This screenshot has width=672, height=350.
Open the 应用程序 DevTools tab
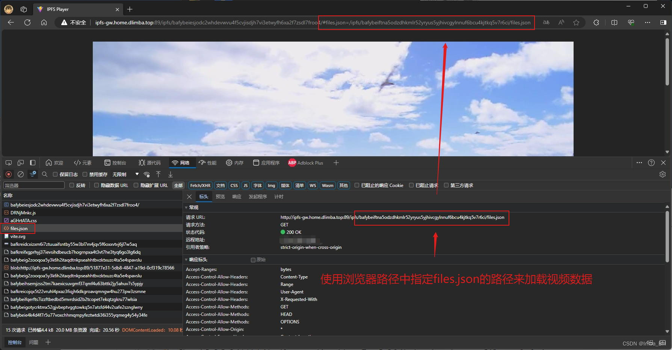pyautogui.click(x=266, y=163)
